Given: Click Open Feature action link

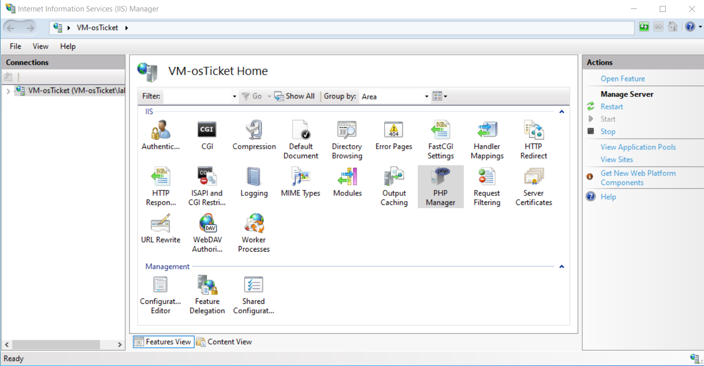Looking at the screenshot, I should (x=622, y=79).
